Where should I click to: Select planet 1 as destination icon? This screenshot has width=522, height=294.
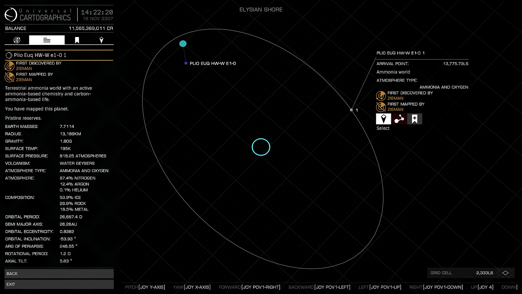[x=383, y=119]
